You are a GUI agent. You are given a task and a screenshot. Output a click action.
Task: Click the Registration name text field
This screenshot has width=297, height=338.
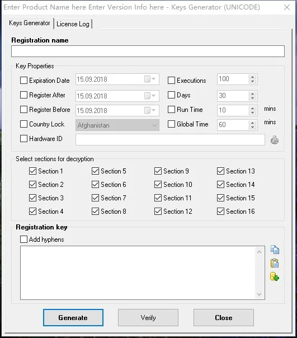pos(148,51)
